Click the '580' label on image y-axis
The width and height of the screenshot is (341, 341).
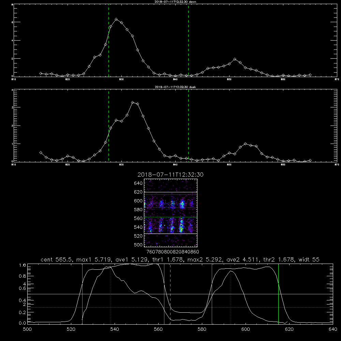point(138,210)
